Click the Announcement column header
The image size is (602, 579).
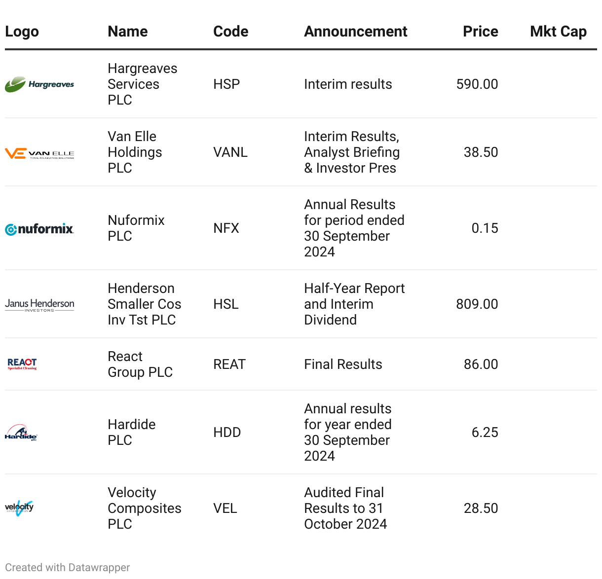[x=355, y=32]
